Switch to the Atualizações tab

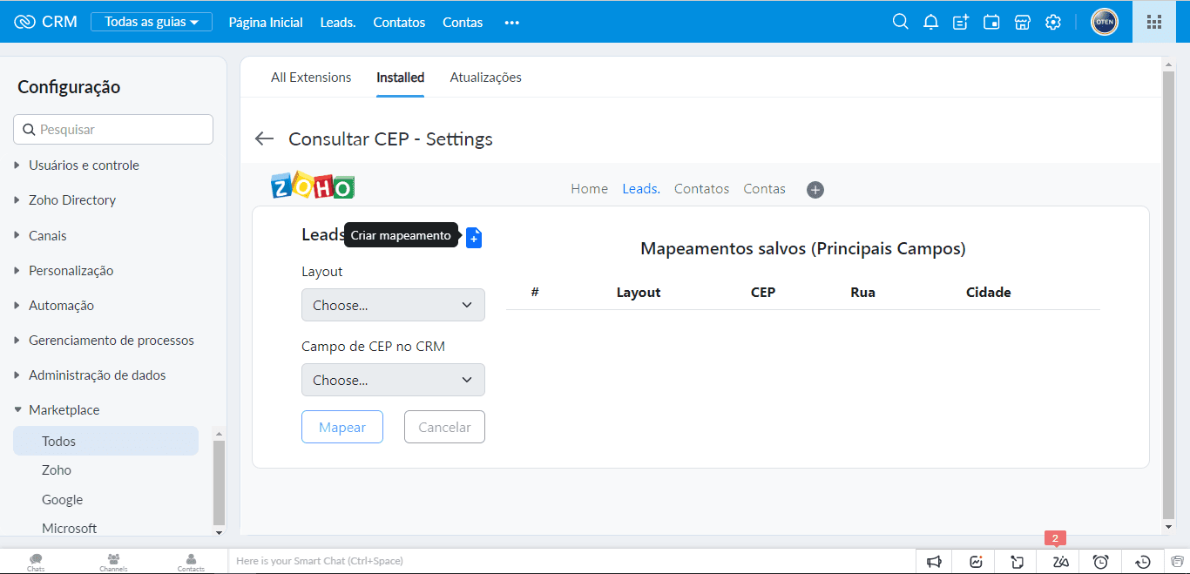pos(485,78)
